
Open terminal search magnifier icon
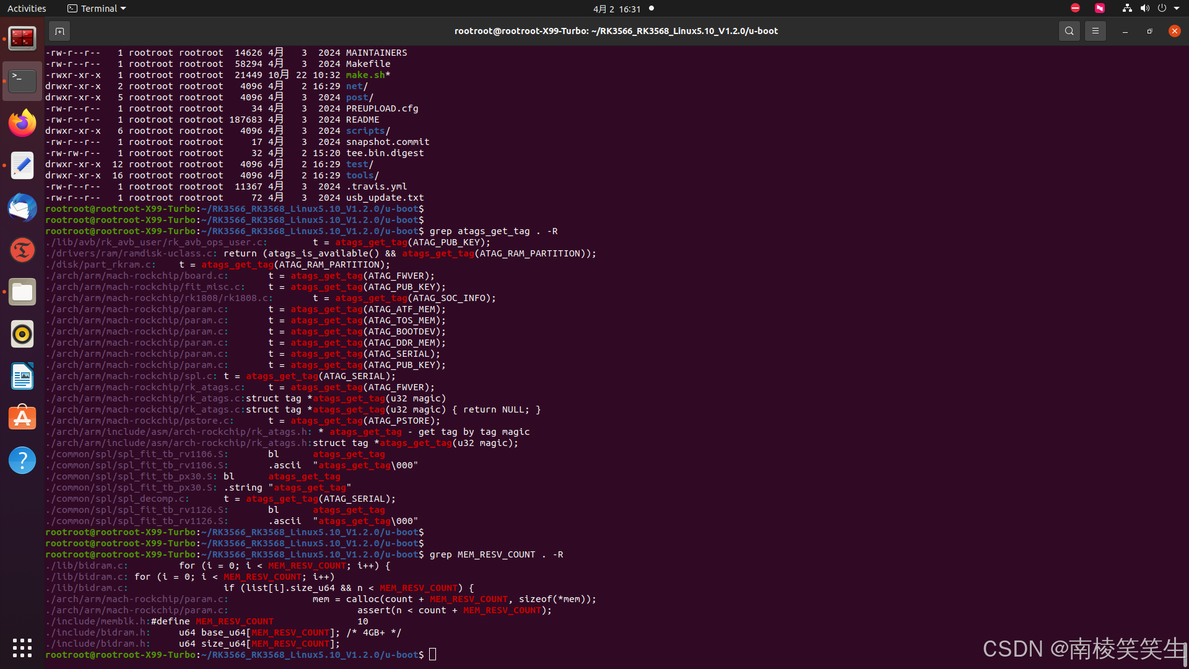coord(1069,31)
